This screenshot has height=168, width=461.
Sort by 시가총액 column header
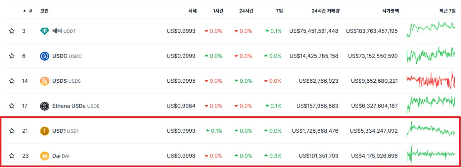pyautogui.click(x=390, y=11)
